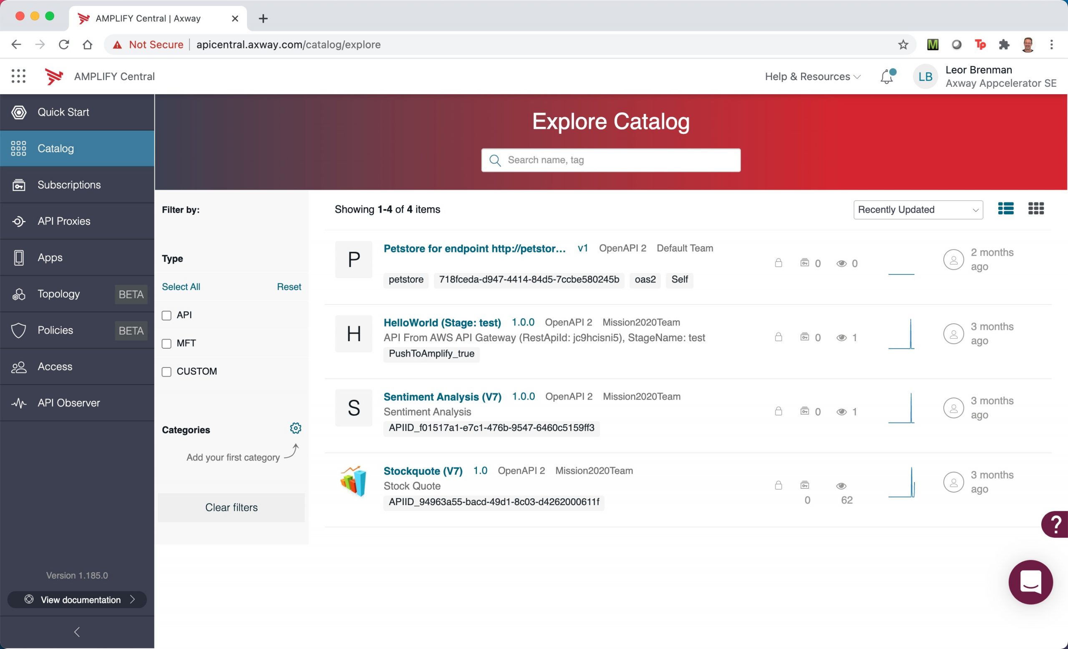Bookmark this page with star icon

tap(903, 45)
